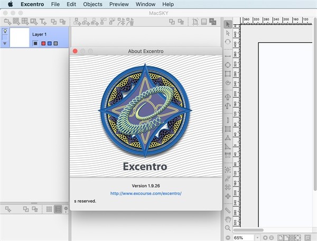Click delete object trash icon in objects toolbar
317x241 pixels.
point(181,22)
